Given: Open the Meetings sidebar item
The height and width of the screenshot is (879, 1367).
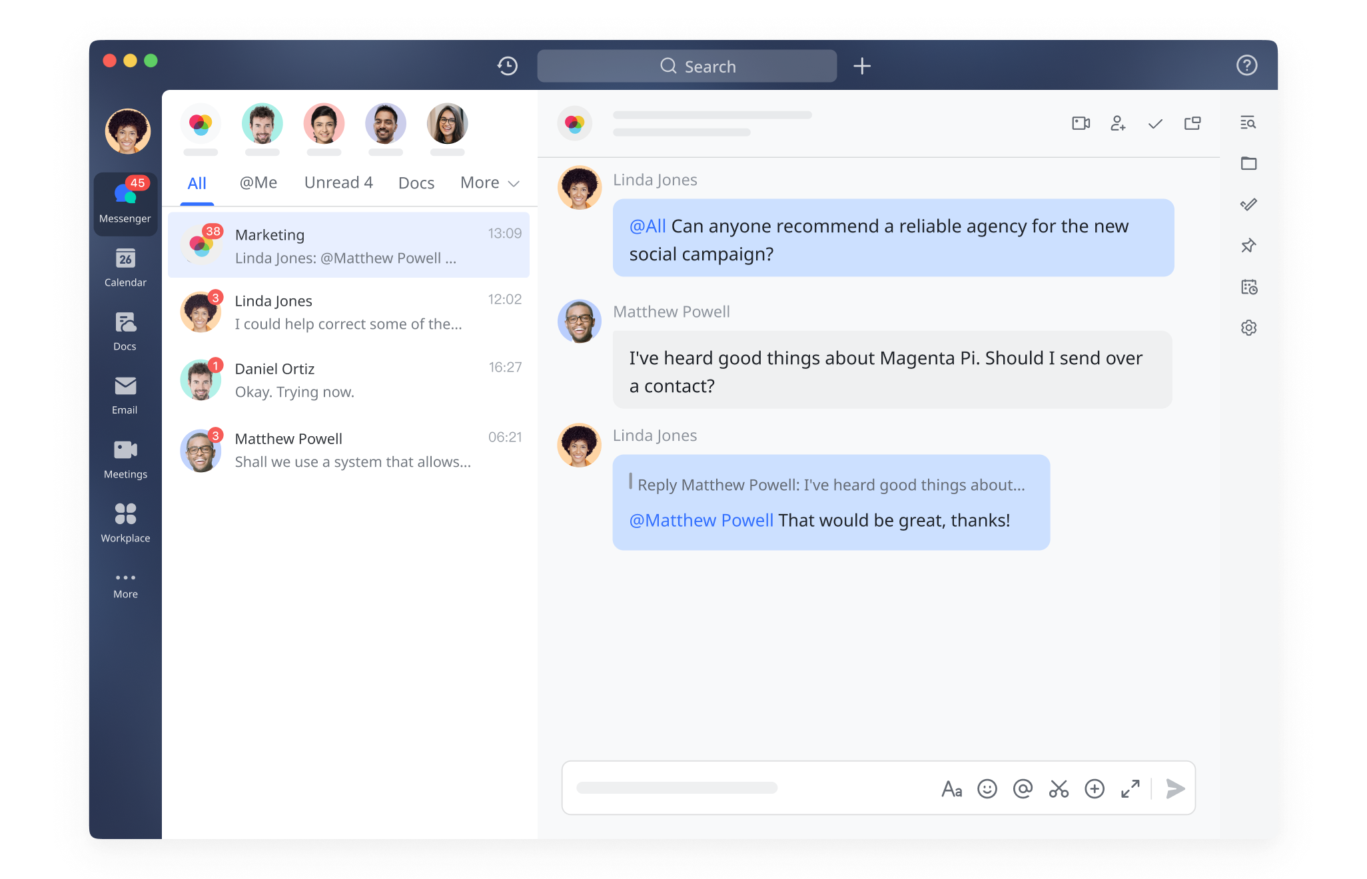Looking at the screenshot, I should pos(125,459).
